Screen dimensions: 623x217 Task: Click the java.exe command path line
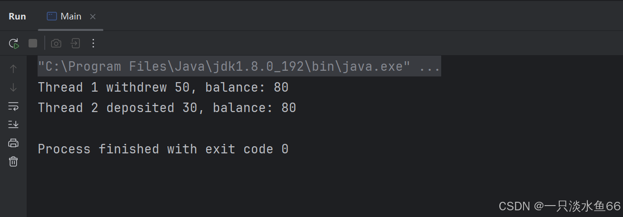[x=224, y=67]
